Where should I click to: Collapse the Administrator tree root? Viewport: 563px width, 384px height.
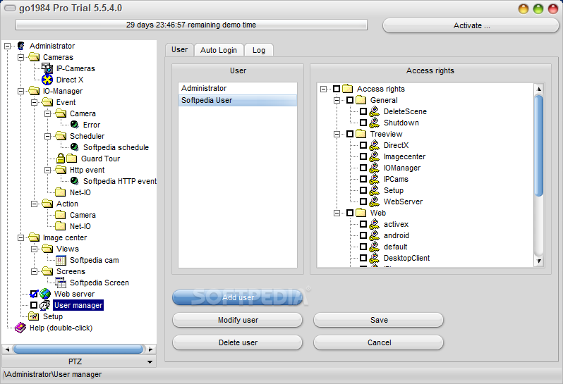click(7, 46)
